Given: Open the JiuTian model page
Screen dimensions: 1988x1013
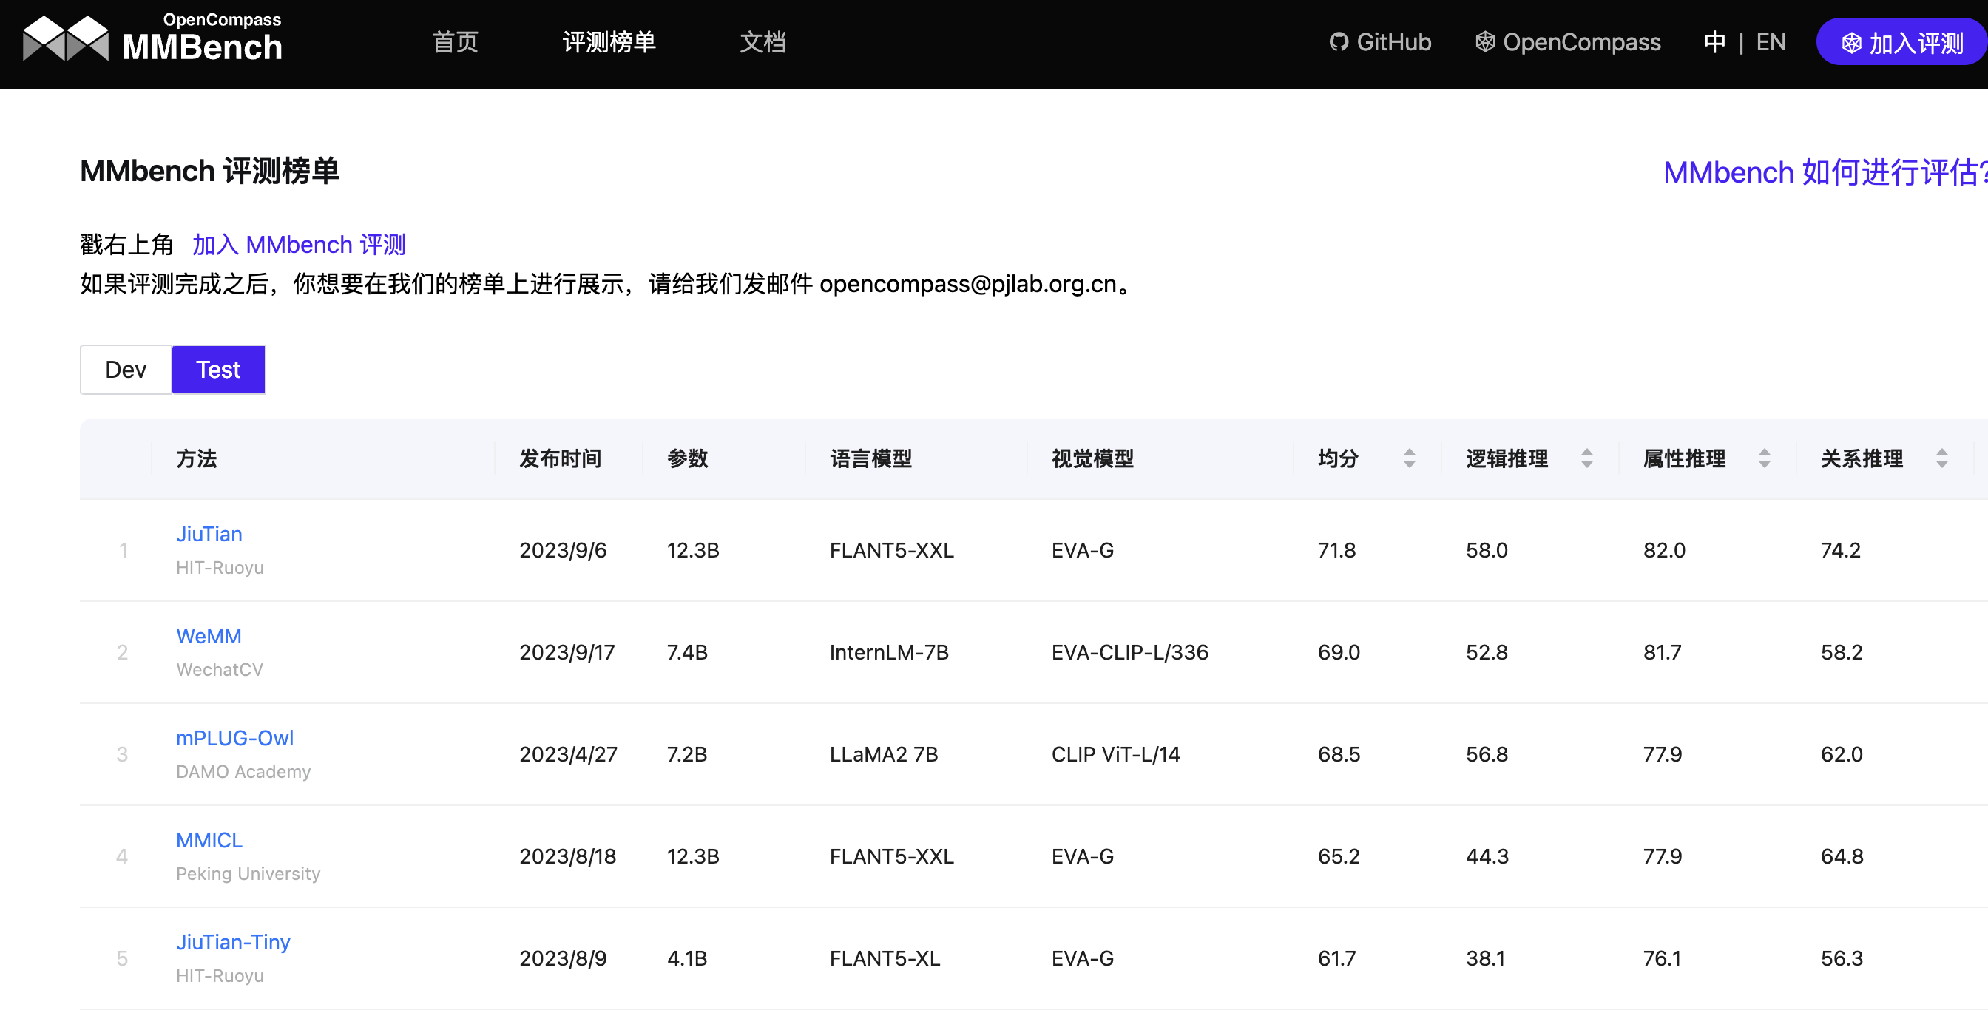Looking at the screenshot, I should click(209, 533).
